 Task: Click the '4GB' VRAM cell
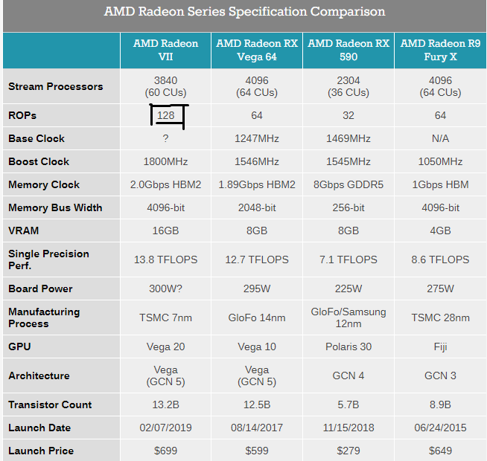tap(440, 230)
